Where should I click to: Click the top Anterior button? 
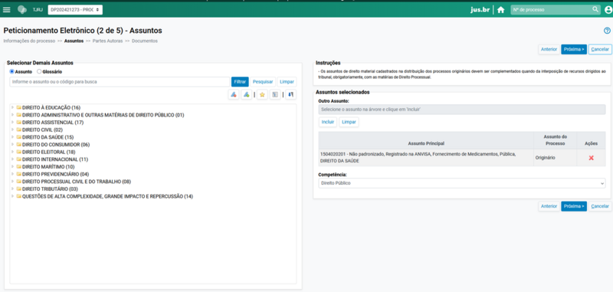click(x=549, y=49)
